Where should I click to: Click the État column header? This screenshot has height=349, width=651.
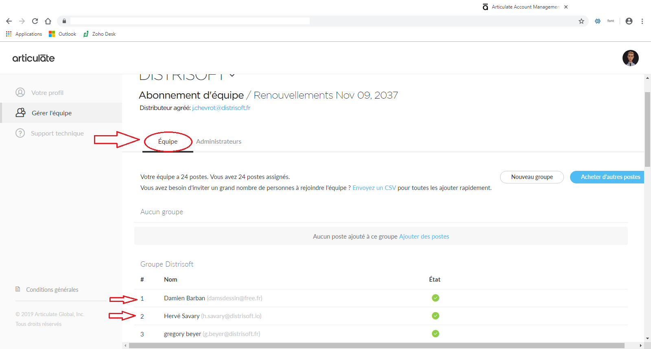(435, 280)
